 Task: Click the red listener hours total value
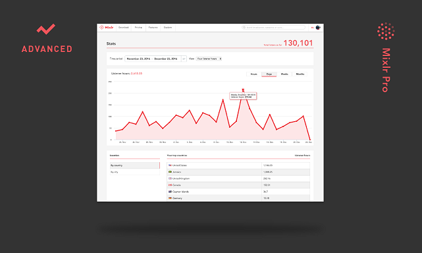point(136,74)
